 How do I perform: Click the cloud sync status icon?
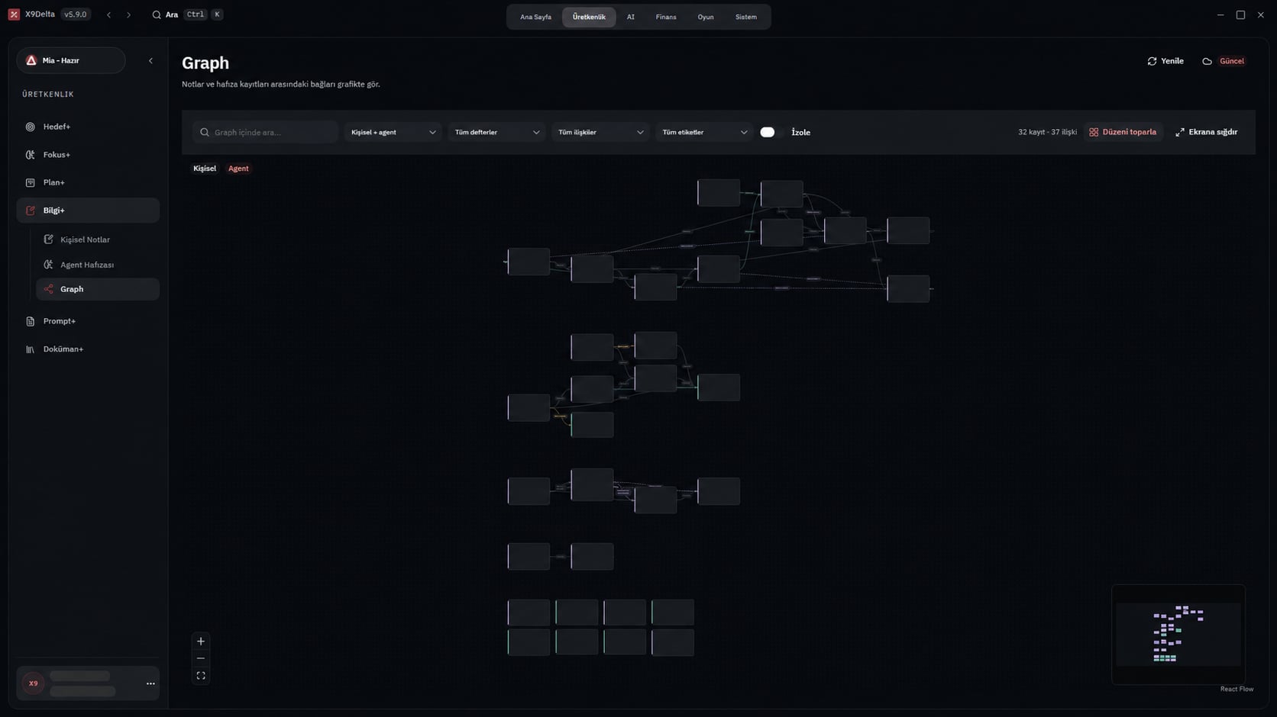coord(1207,61)
